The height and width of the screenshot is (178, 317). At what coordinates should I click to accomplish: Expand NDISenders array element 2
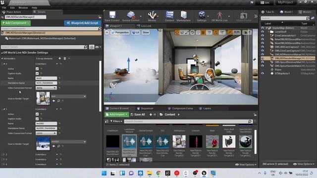click(x=3, y=154)
